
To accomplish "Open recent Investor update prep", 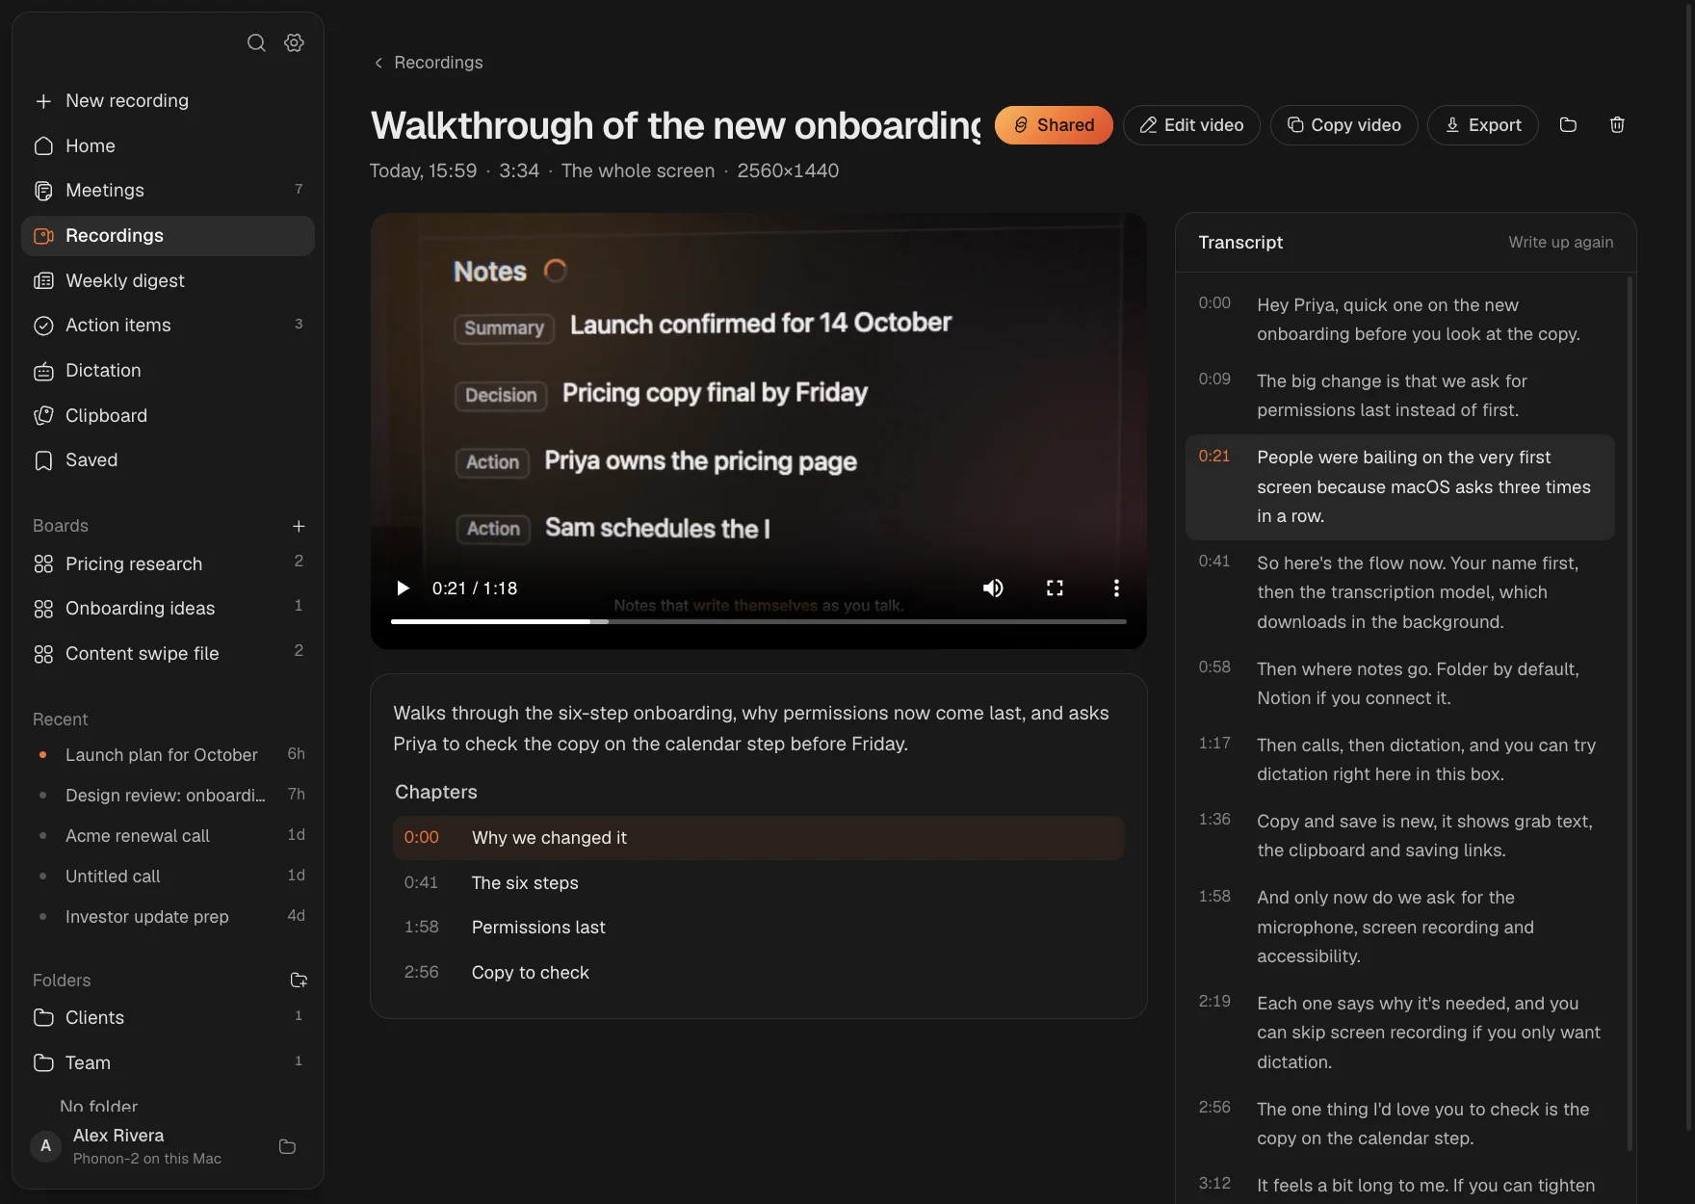I will 168,917.
